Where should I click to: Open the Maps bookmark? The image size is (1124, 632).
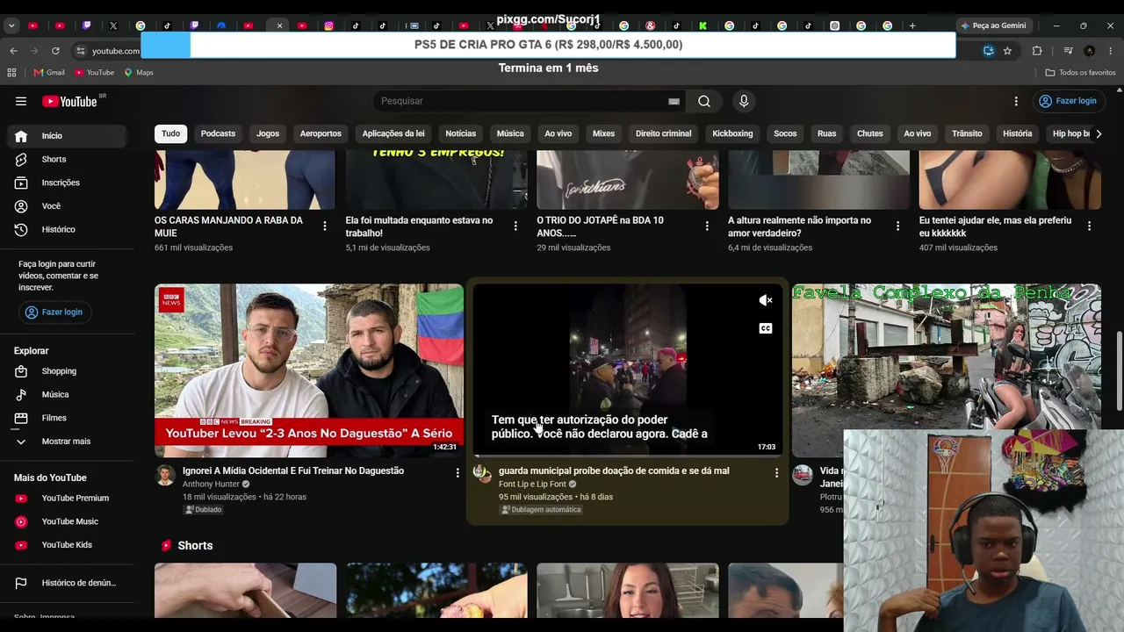pyautogui.click(x=139, y=72)
